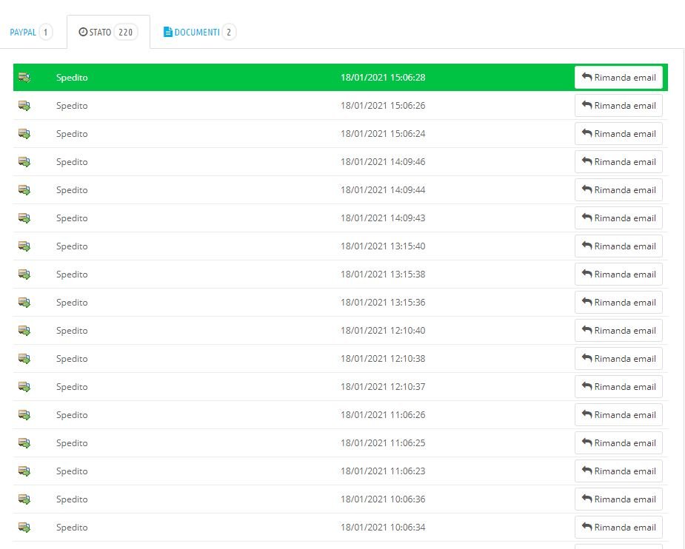Click Spedito label in the 13:15:40 row
The height and width of the screenshot is (549, 685).
point(72,246)
